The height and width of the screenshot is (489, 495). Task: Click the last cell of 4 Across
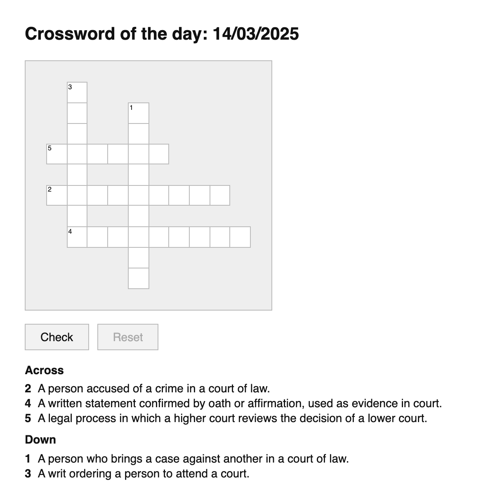pyautogui.click(x=240, y=237)
